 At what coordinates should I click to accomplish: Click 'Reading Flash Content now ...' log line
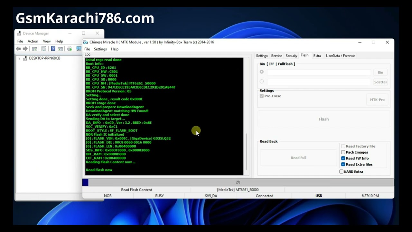[x=110, y=162]
